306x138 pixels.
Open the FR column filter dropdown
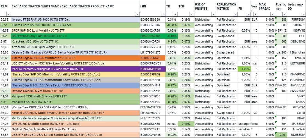pos(248,14)
